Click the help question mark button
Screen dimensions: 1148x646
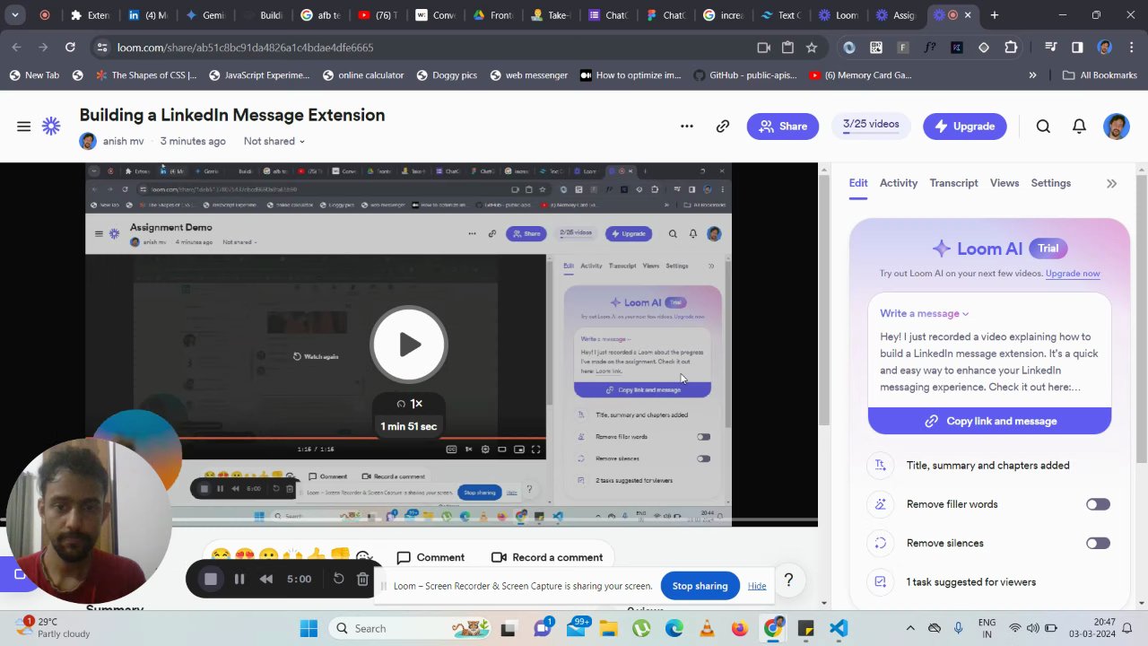click(x=788, y=581)
